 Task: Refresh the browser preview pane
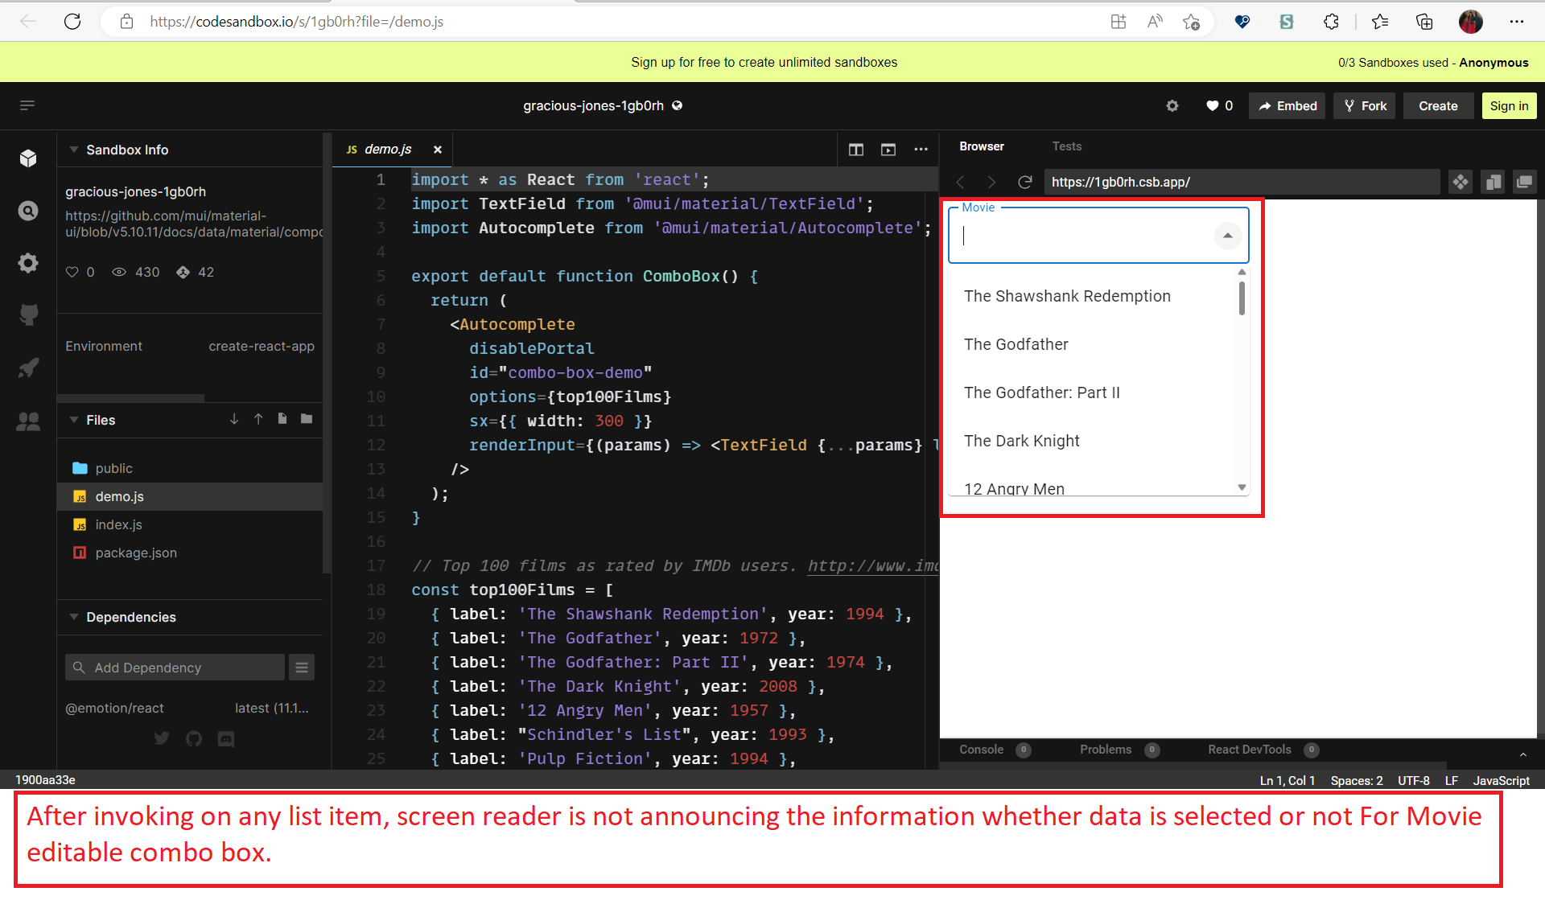(x=1025, y=182)
